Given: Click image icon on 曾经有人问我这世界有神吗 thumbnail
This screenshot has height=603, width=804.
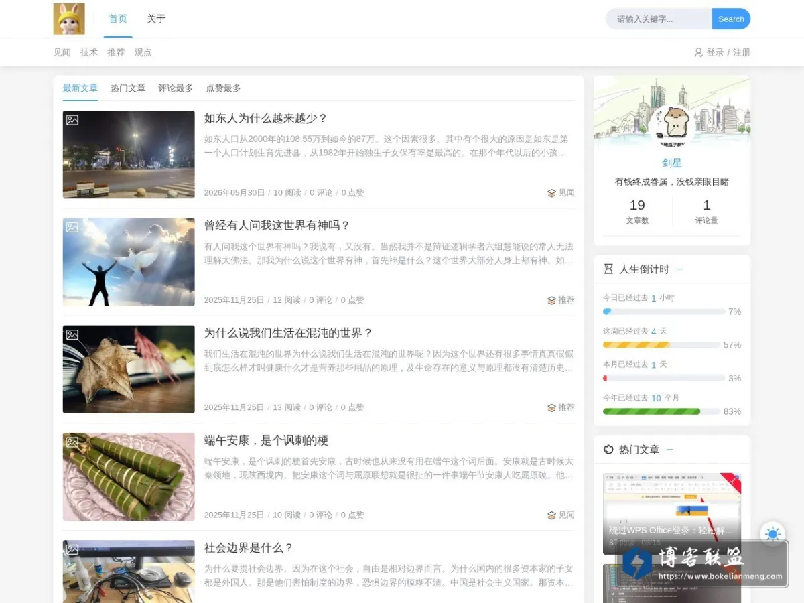Looking at the screenshot, I should coord(72,227).
